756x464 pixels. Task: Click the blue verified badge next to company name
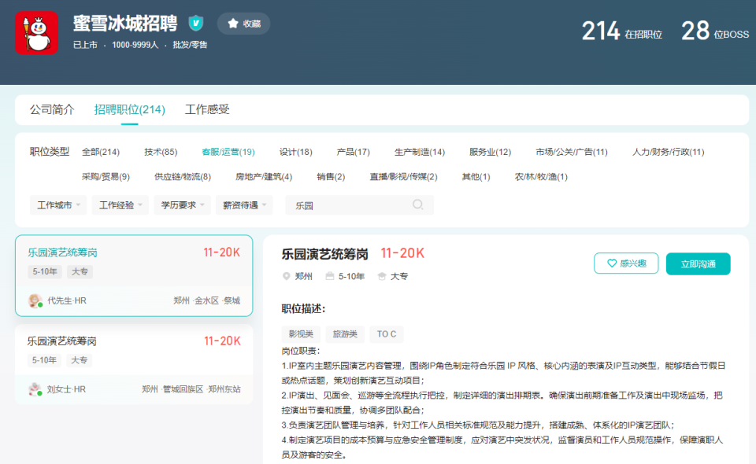[x=195, y=23]
